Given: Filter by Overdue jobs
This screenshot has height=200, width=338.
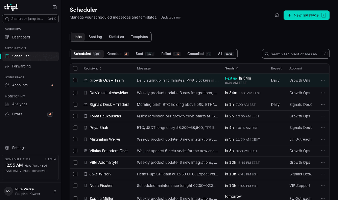Looking at the screenshot, I should 118,54.
